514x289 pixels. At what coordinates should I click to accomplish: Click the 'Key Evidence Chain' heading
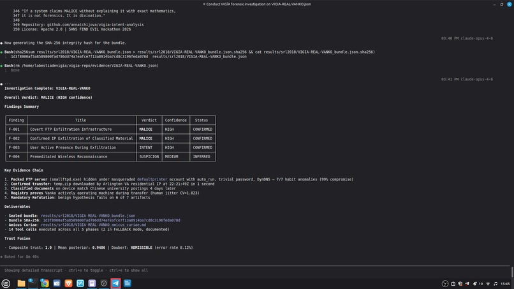click(x=24, y=170)
